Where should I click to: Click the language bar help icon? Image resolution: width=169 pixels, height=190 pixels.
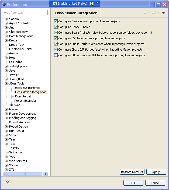pos(92,3)
